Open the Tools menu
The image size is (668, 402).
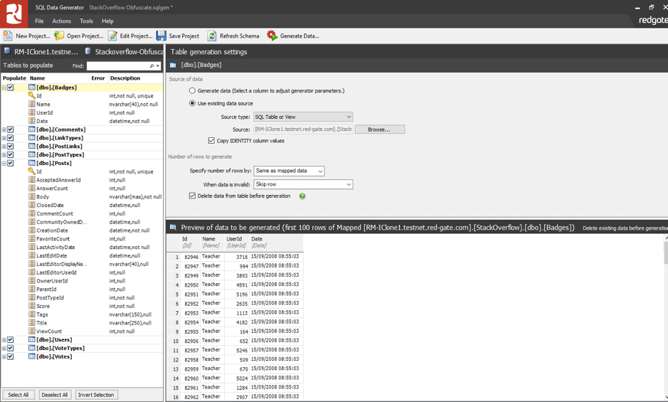coord(87,21)
